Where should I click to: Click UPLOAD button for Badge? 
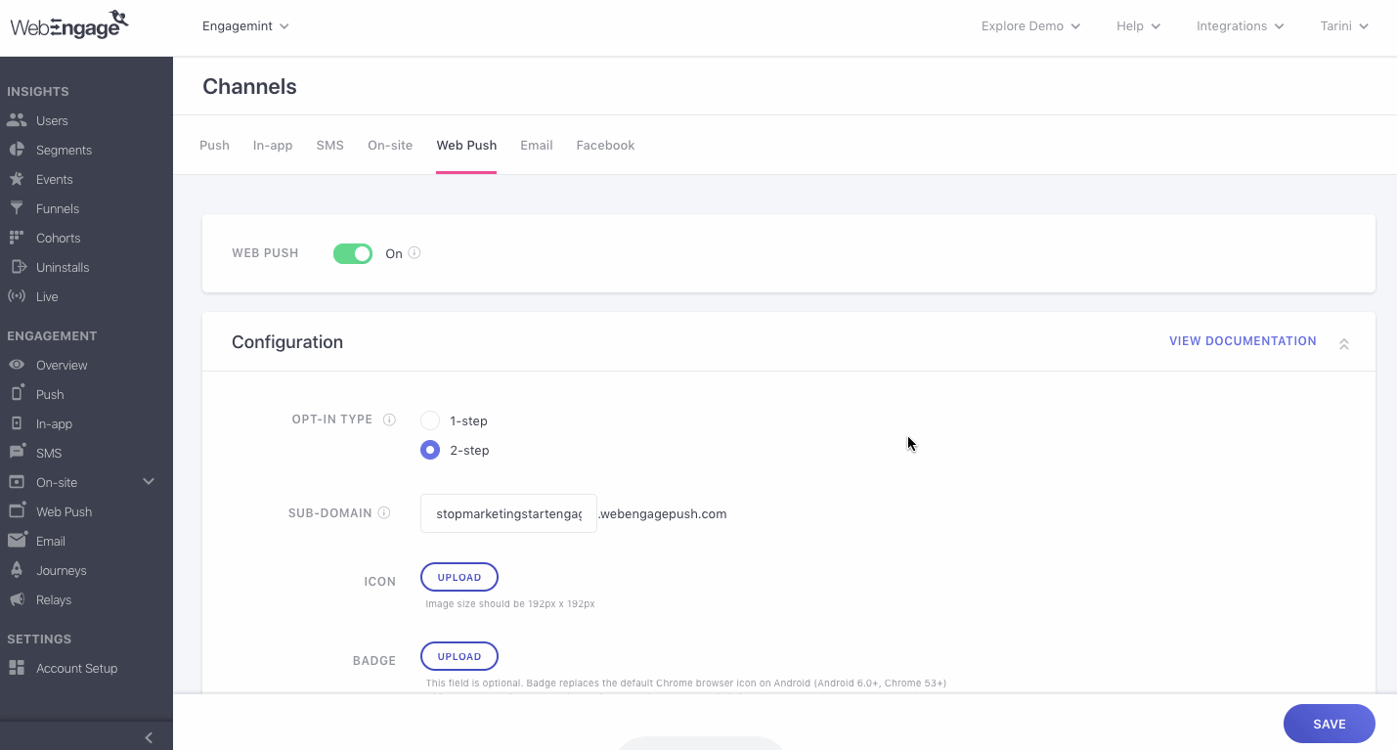459,656
